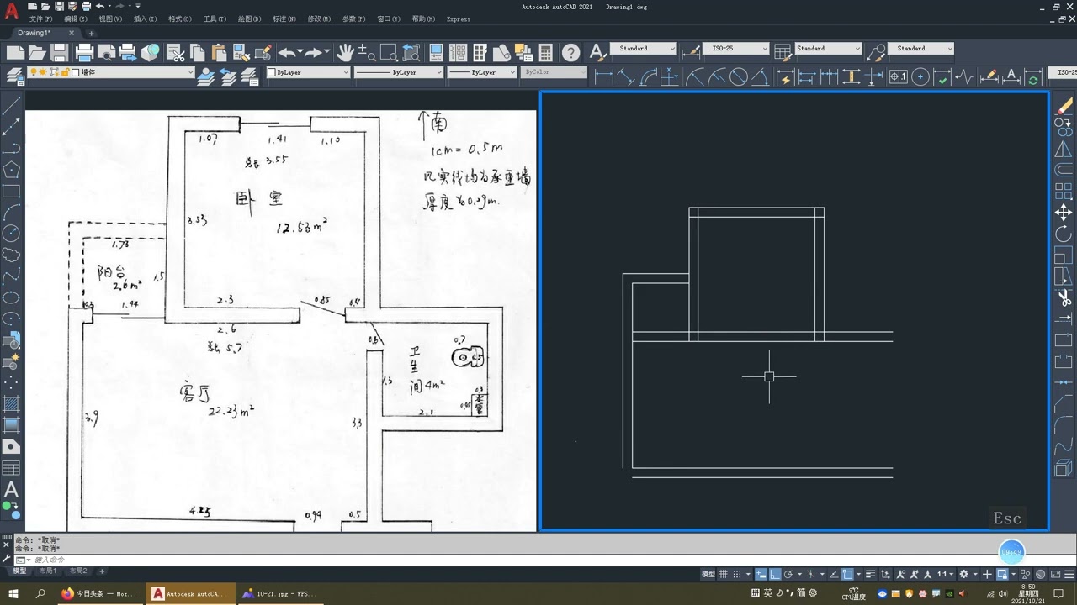
Task: Click the Move modify tool
Action: click(x=1064, y=212)
